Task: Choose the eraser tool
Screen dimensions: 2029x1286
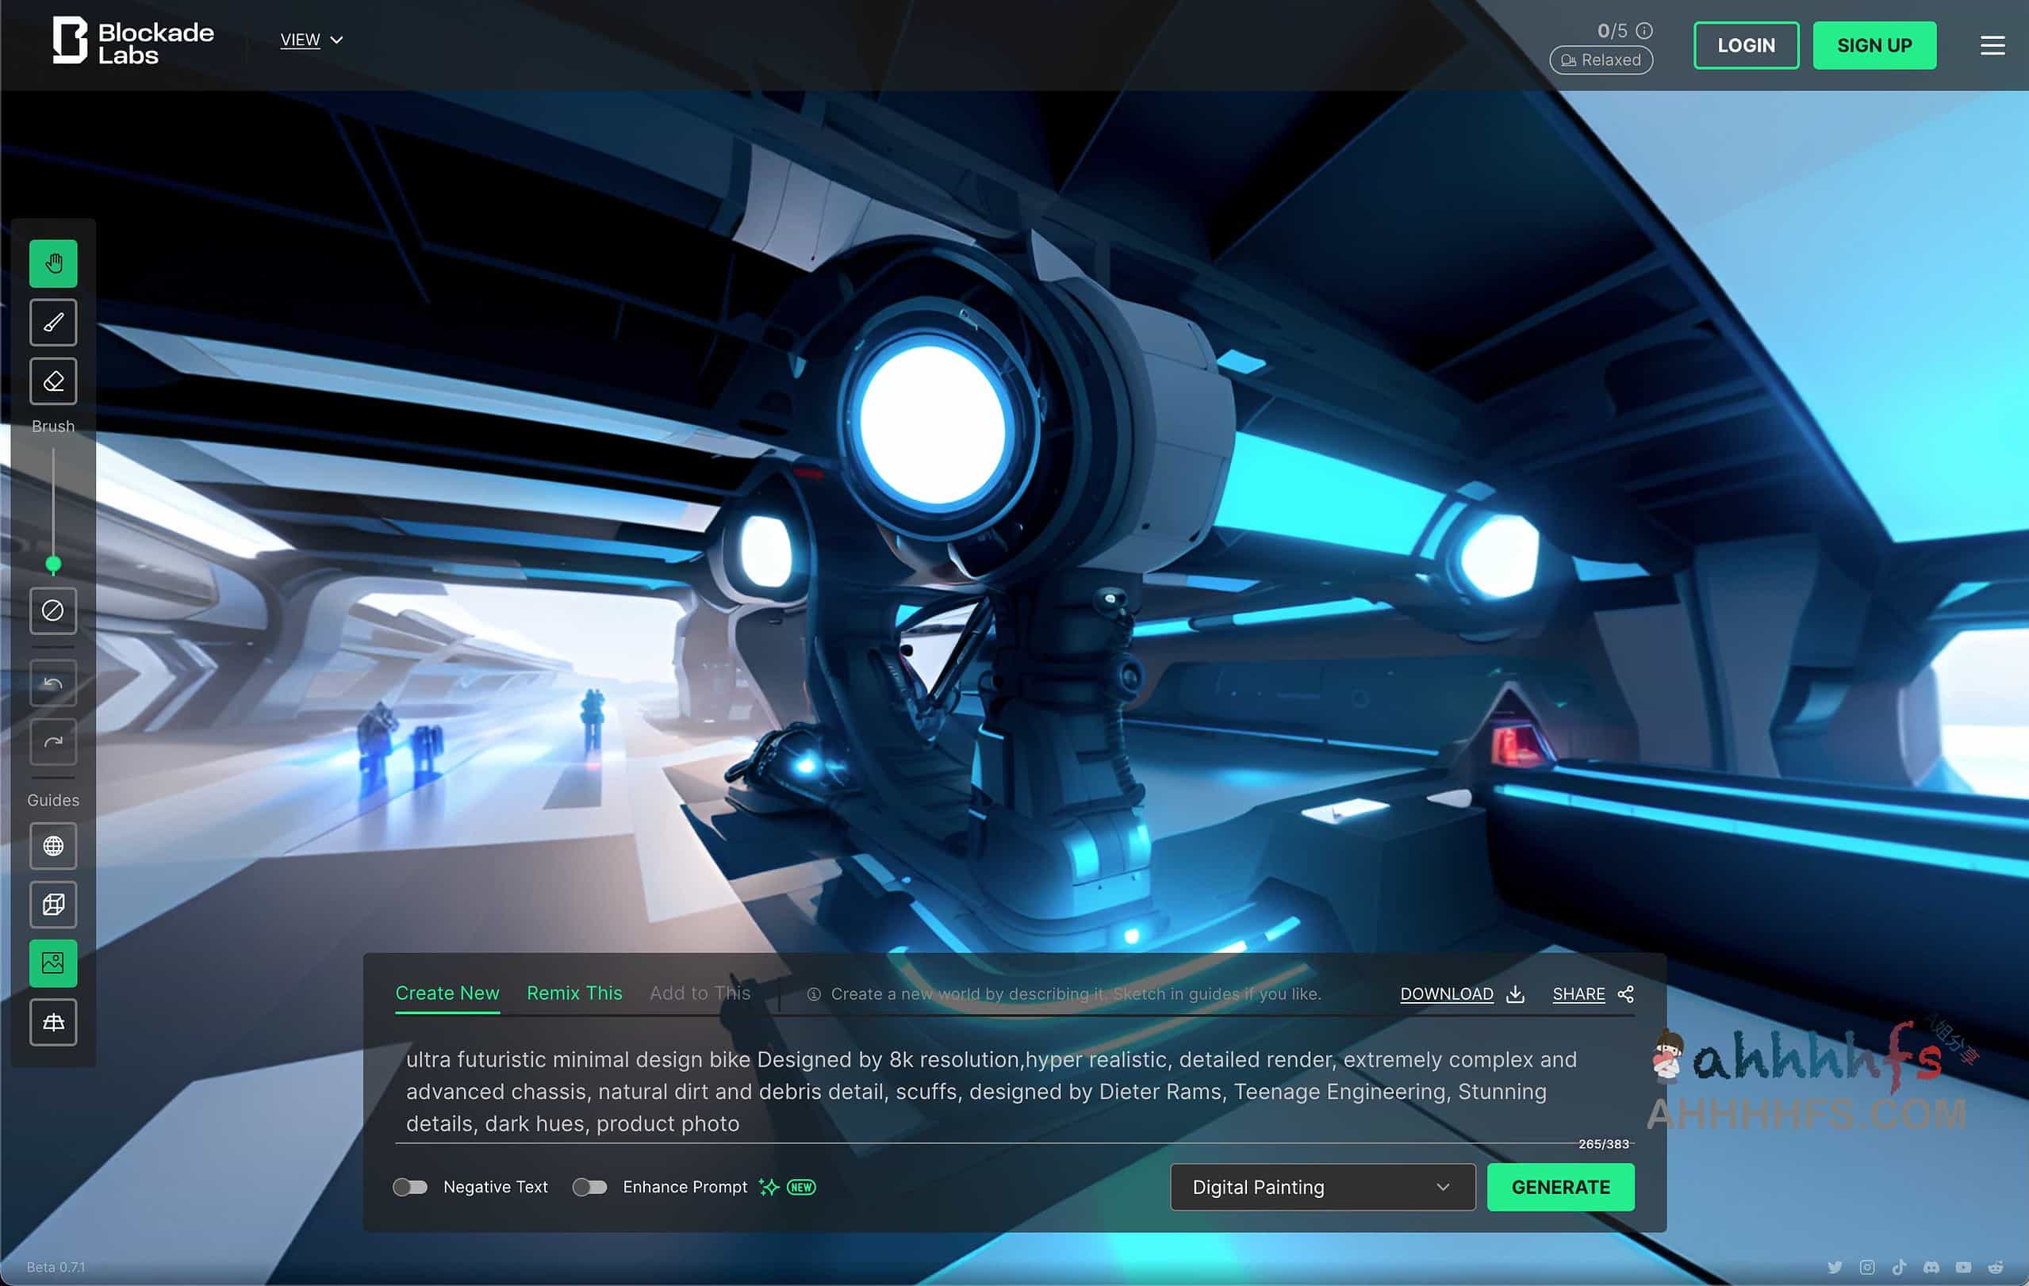Action: (53, 381)
